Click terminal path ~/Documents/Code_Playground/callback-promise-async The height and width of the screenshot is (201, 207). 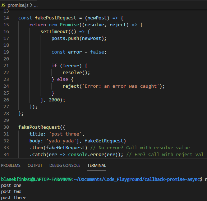(x=137, y=179)
